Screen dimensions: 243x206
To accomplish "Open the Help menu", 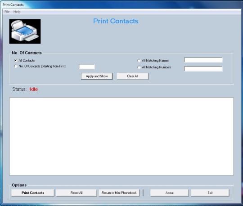I will (17, 12).
